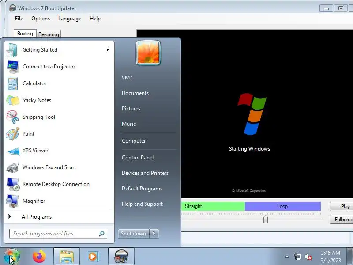Open the Options menu
353x265 pixels.
pyautogui.click(x=41, y=19)
